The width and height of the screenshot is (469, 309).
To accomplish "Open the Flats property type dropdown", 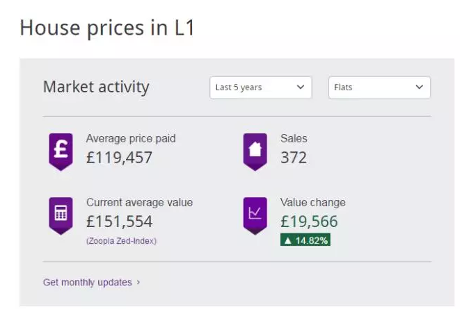I will [379, 87].
